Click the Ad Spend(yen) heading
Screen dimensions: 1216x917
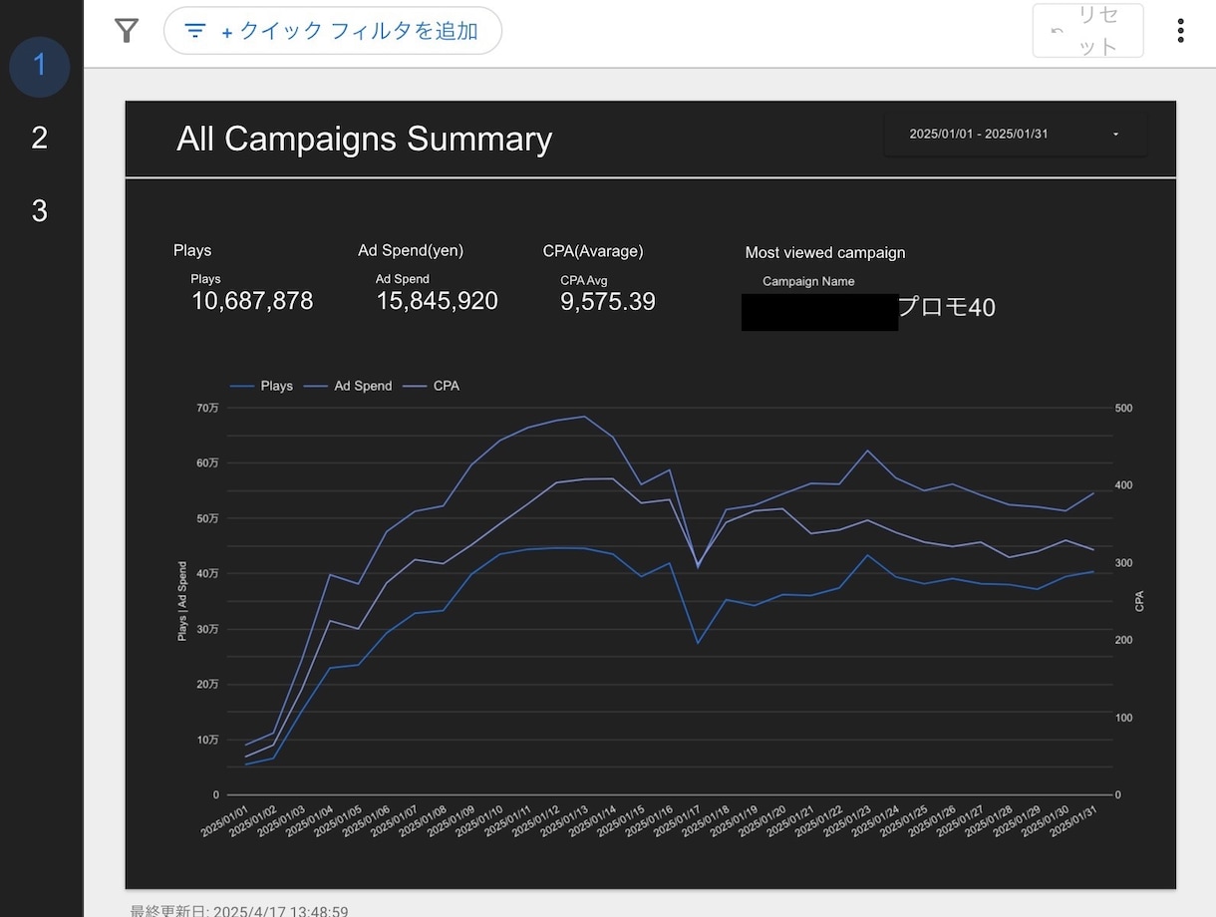pos(411,251)
